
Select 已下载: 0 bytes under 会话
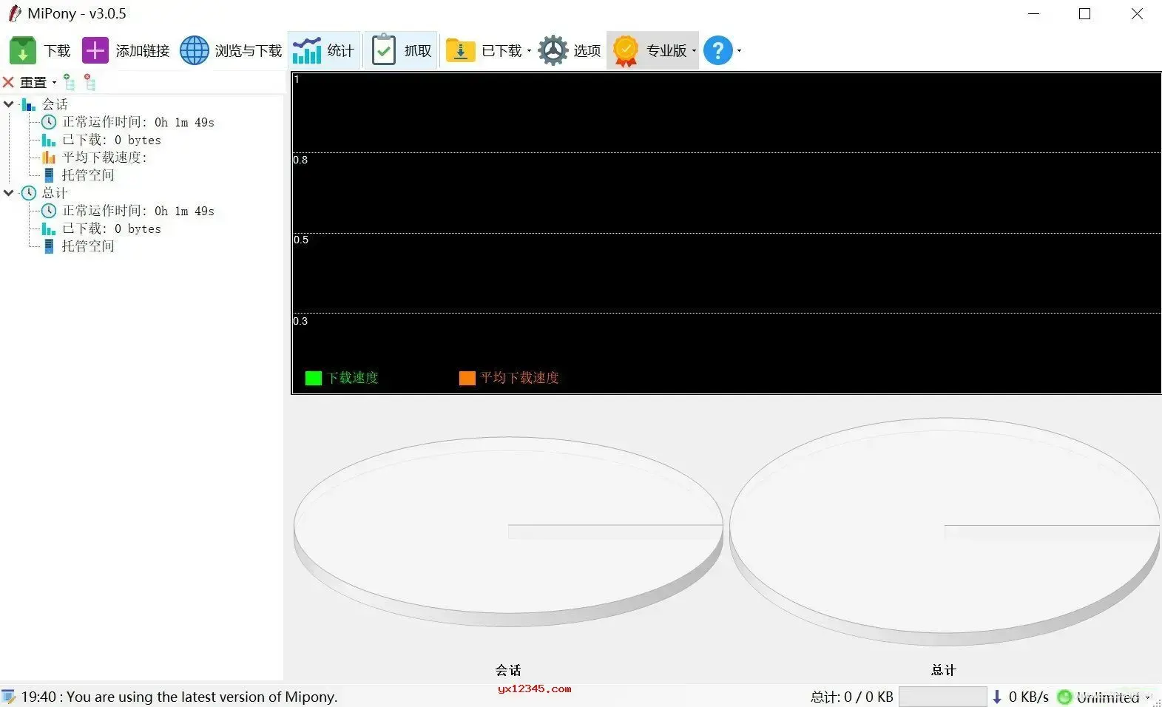point(111,140)
